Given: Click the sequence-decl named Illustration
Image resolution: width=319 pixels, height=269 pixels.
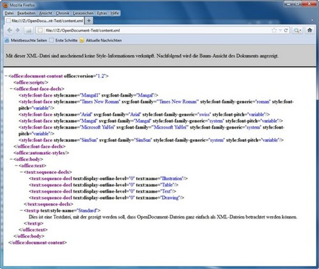Looking at the screenshot, I should click(108, 178).
